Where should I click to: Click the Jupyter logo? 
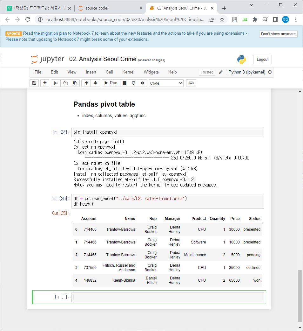47,59
